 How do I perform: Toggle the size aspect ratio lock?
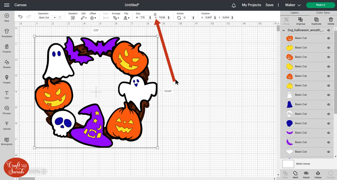155,14
